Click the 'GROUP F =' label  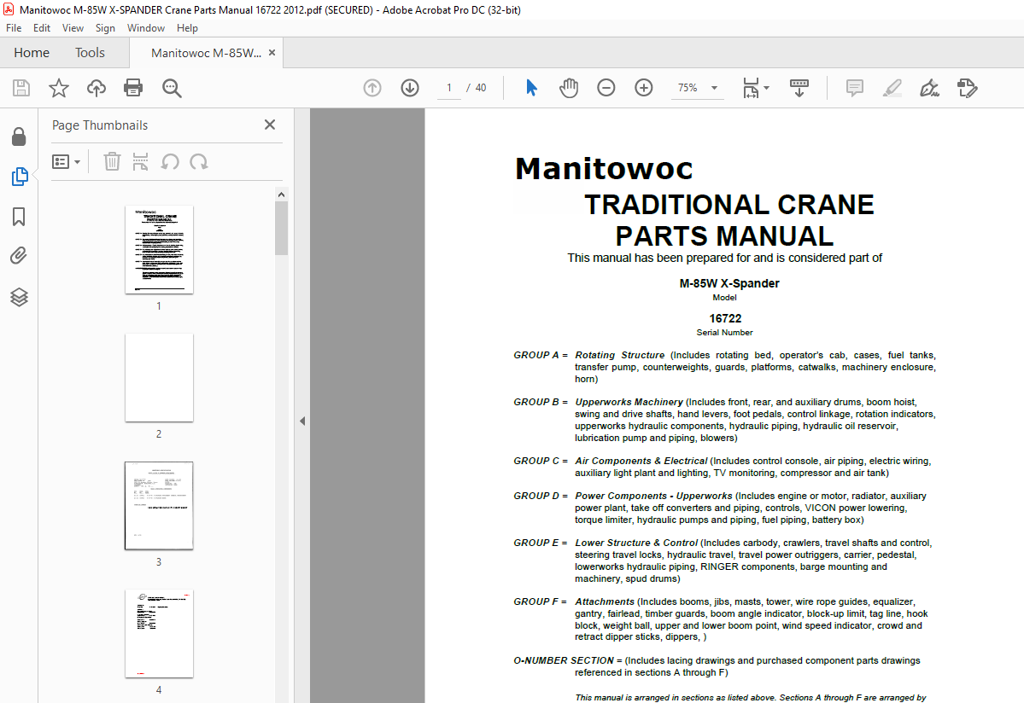[x=540, y=602]
